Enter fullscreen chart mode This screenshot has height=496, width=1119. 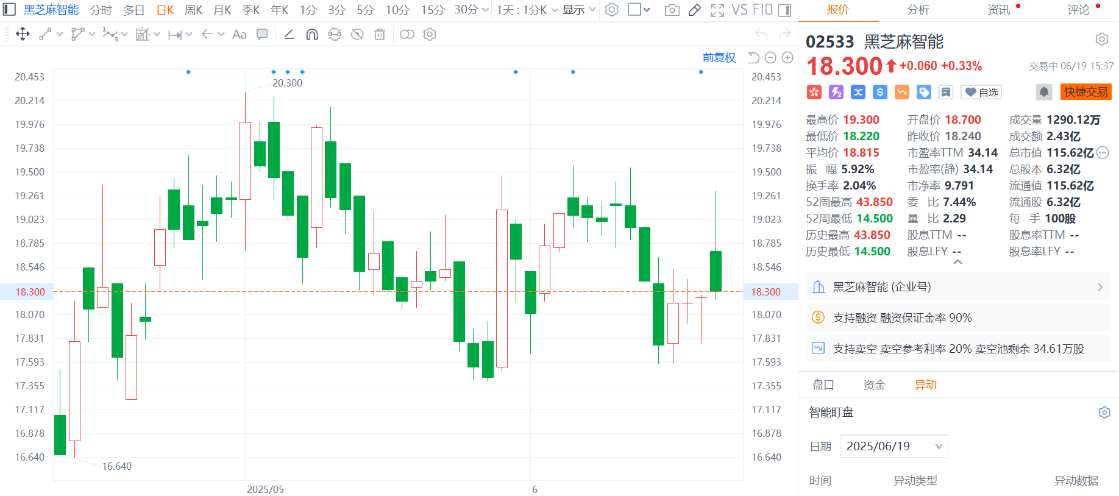coord(717,10)
